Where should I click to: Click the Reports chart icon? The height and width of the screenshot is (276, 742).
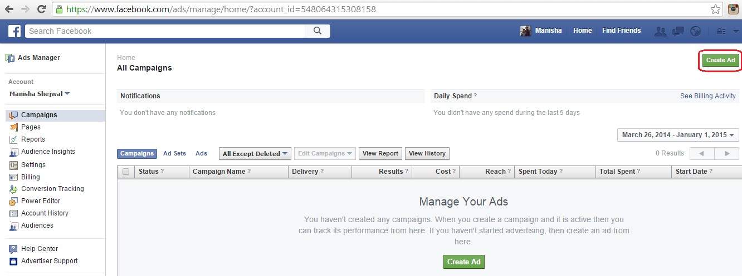[14, 140]
